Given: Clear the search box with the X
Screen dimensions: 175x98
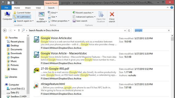Looking at the screenshot, I should pyautogui.click(x=169, y=30).
